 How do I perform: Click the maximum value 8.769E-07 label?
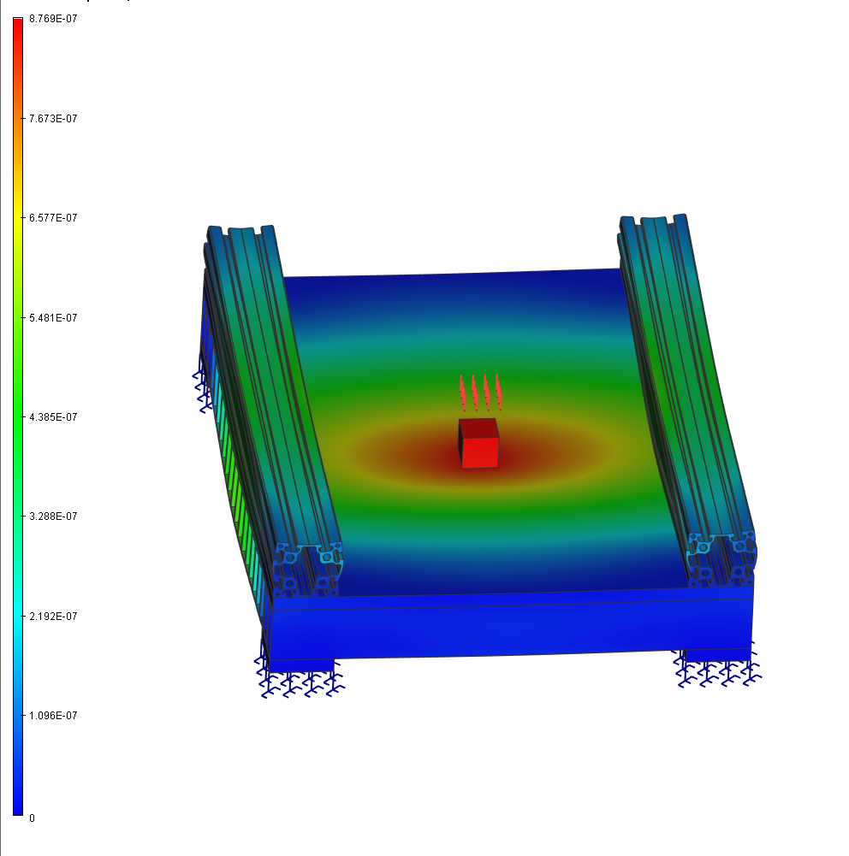click(53, 19)
